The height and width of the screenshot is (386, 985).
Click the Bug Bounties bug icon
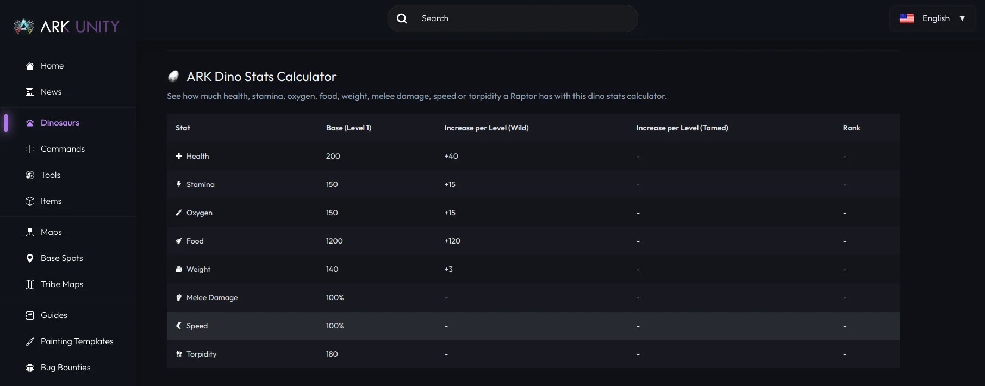point(30,368)
